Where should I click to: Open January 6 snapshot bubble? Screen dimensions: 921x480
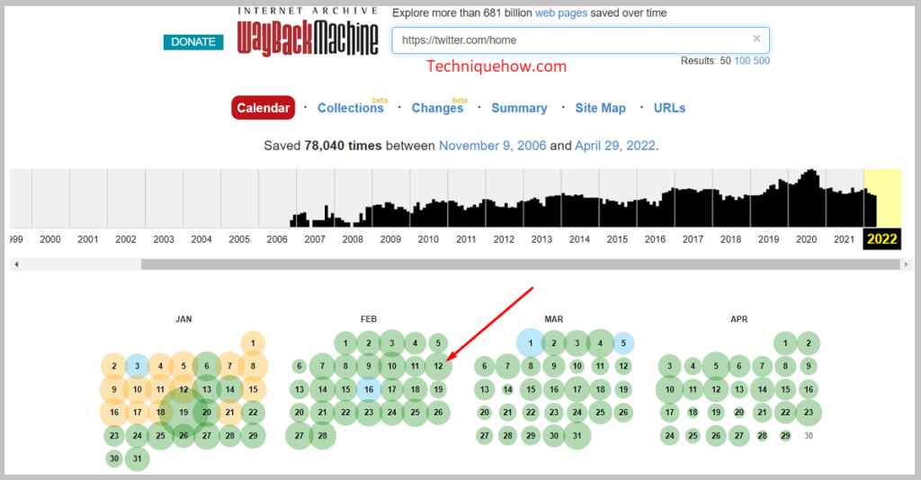coord(207,366)
